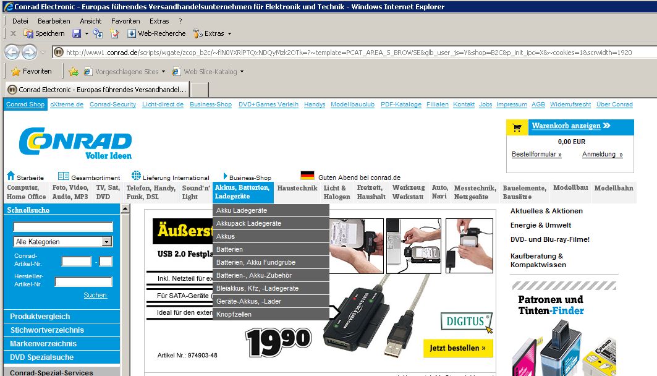Click the Suchen link
Image resolution: width=657 pixels, height=376 pixels.
tap(95, 295)
